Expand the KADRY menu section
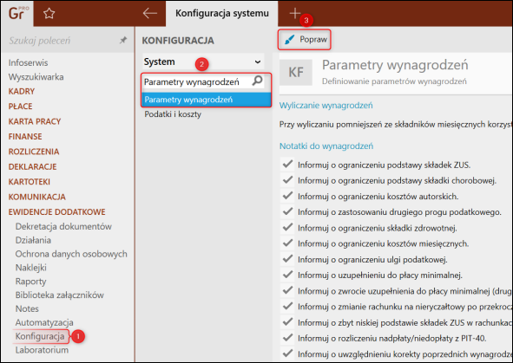 point(22,91)
